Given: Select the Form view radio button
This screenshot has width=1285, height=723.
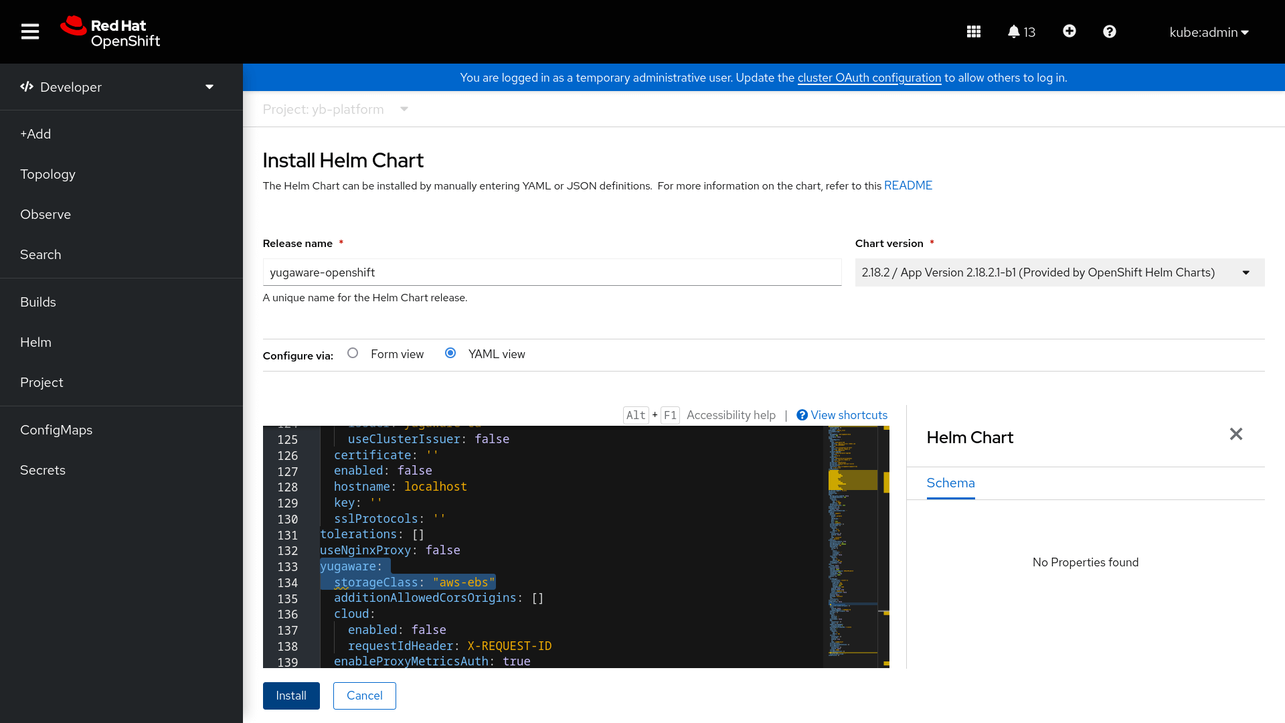Looking at the screenshot, I should pyautogui.click(x=352, y=353).
